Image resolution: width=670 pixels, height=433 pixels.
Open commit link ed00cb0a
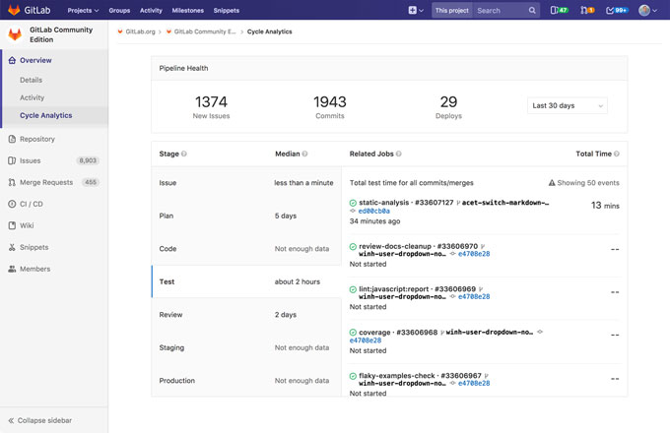point(374,212)
